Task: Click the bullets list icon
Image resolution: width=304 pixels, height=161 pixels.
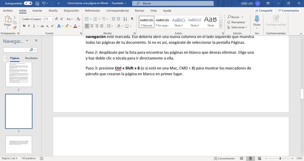Action: [87, 19]
